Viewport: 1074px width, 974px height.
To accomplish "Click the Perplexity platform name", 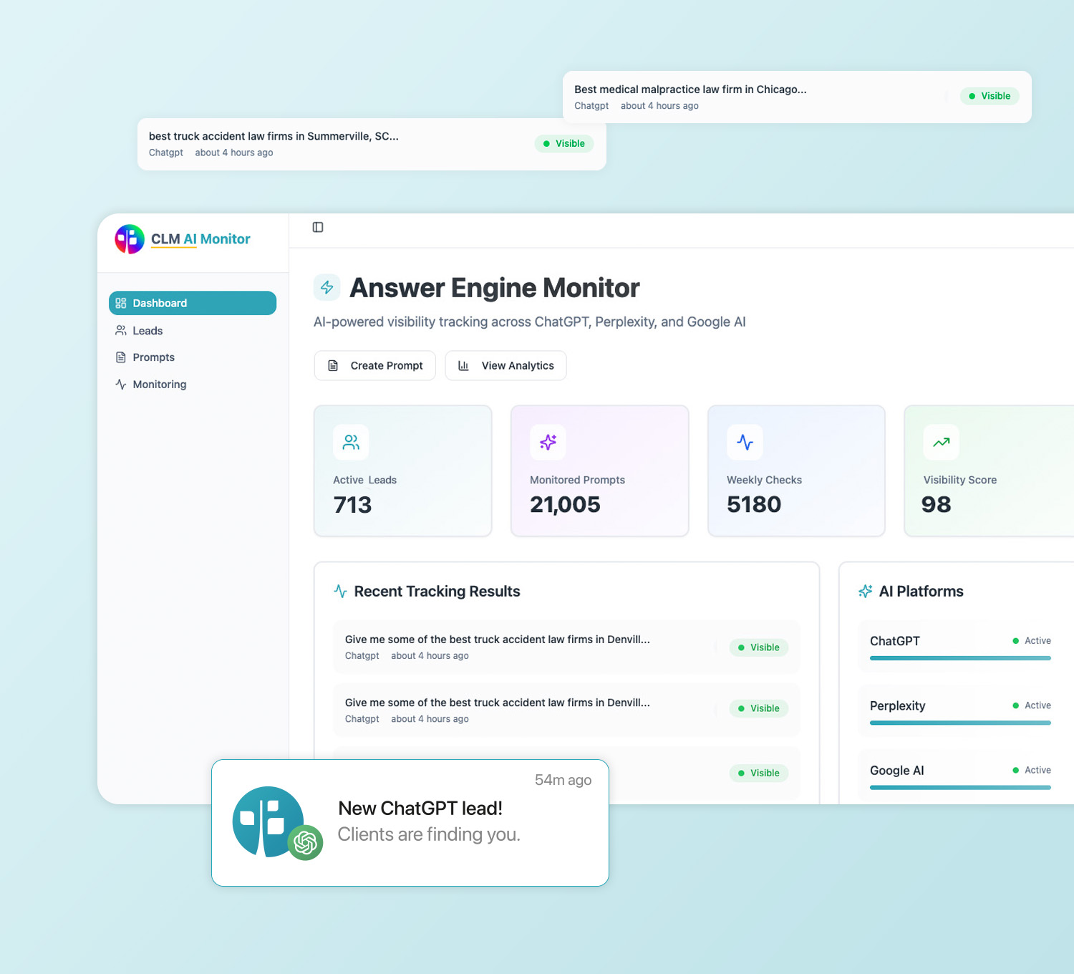I will pos(898,706).
